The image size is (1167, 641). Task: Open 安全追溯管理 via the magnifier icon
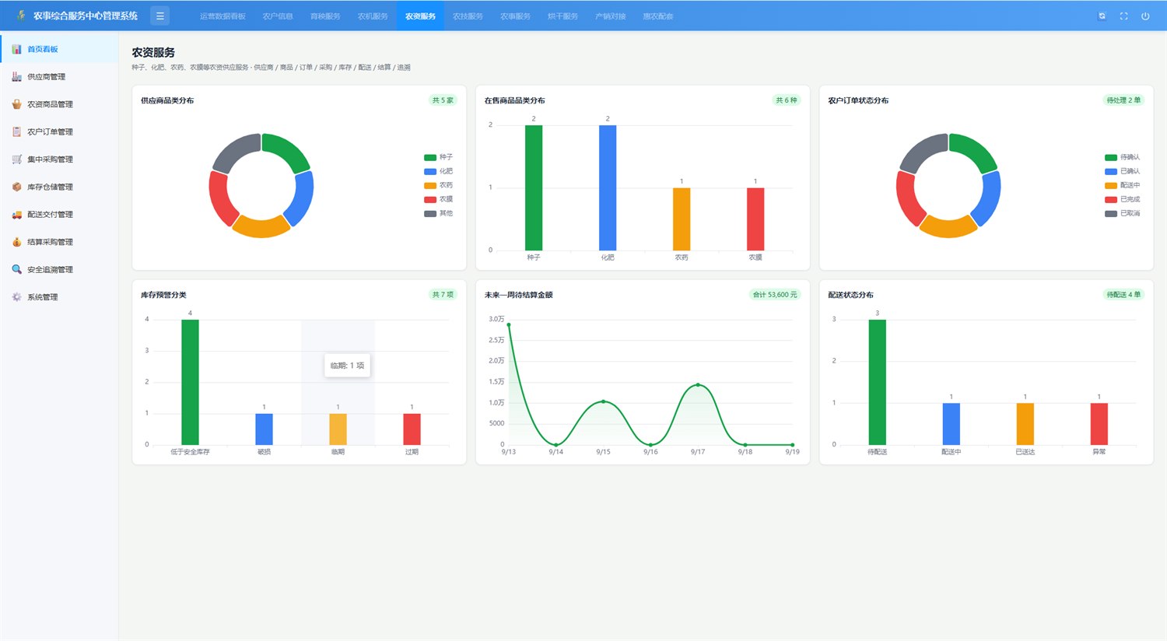pos(16,269)
